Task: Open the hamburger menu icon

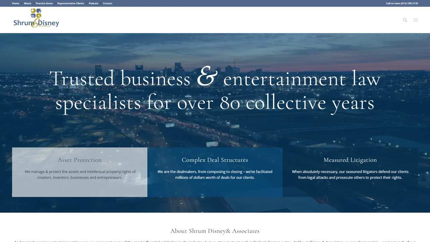Action: pyautogui.click(x=416, y=20)
